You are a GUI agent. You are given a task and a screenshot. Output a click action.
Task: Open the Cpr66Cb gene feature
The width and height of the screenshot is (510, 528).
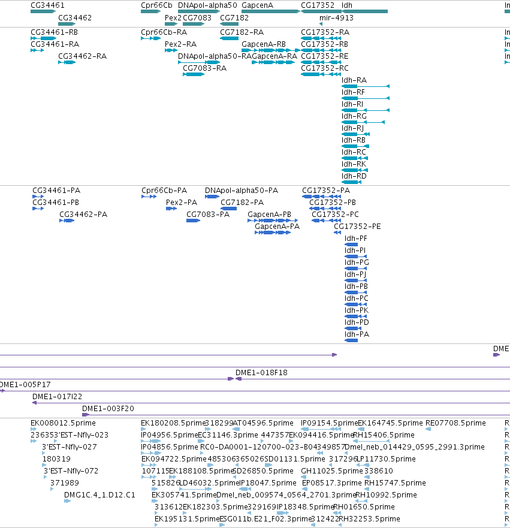[x=150, y=11]
